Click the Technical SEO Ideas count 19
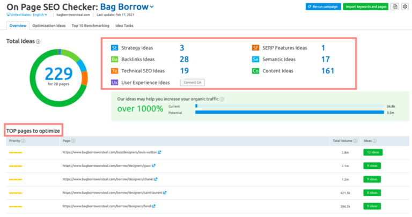Viewport: 412px width, 217px height. (x=184, y=71)
